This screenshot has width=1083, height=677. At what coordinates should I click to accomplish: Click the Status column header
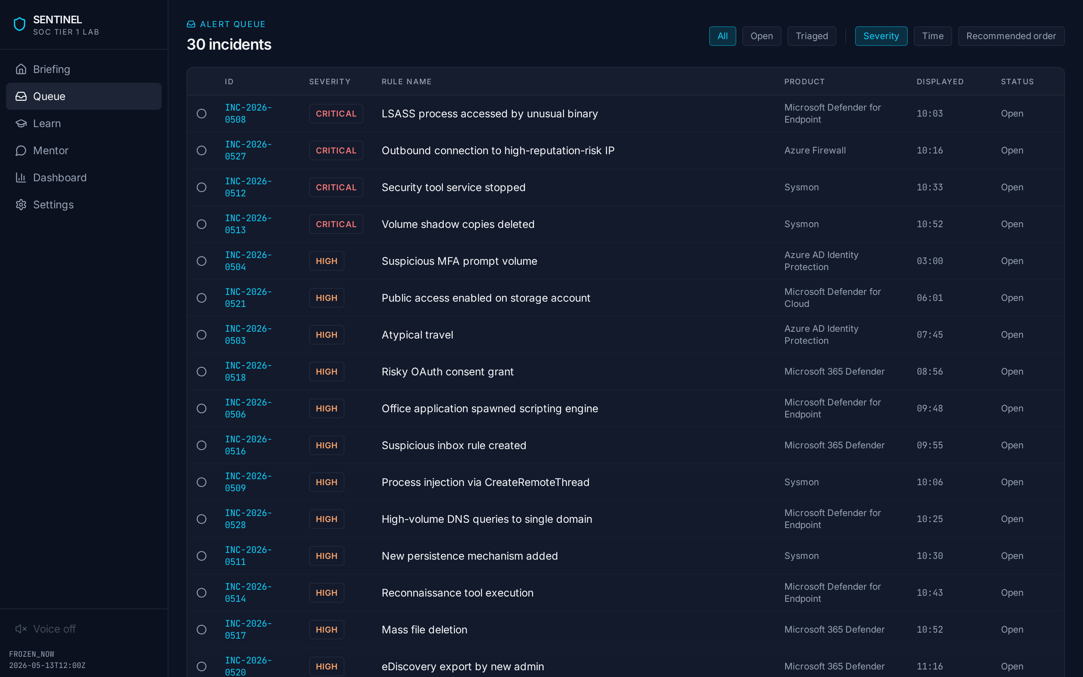point(1017,82)
